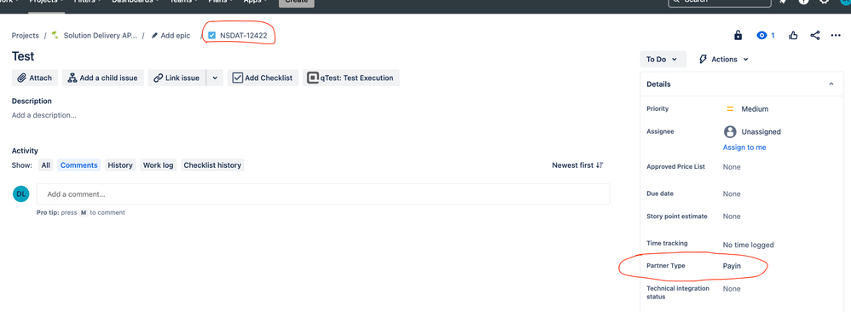Image resolution: width=851 pixels, height=312 pixels.
Task: Click the settings gear in top bar
Action: click(825, 2)
